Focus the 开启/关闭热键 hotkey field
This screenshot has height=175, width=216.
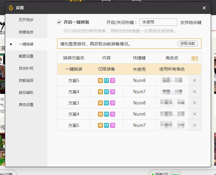pos(158,22)
